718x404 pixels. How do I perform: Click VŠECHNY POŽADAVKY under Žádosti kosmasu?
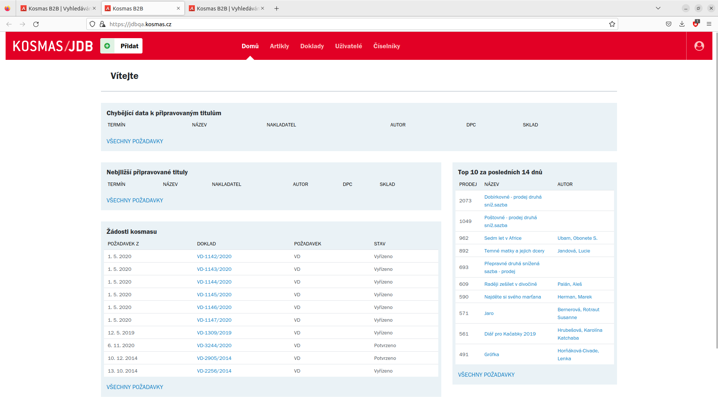tap(135, 387)
